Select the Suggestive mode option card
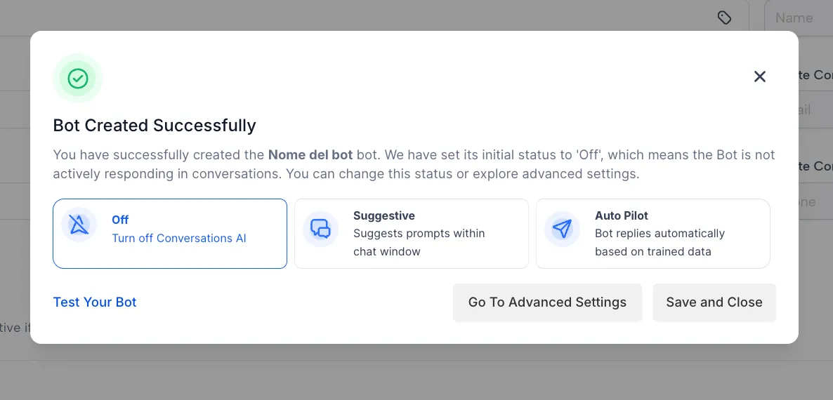The width and height of the screenshot is (833, 400). [412, 234]
